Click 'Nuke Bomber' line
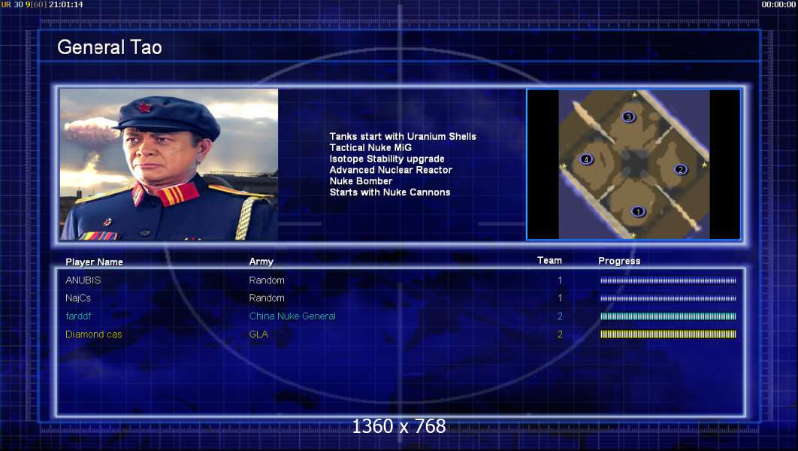The height and width of the screenshot is (451, 798). 361,181
